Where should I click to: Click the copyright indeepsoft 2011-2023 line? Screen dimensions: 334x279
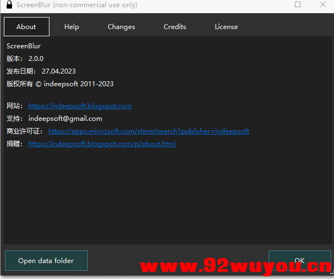click(60, 84)
